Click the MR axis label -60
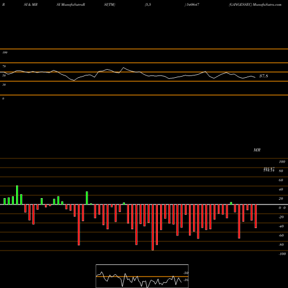 pos(281,236)
